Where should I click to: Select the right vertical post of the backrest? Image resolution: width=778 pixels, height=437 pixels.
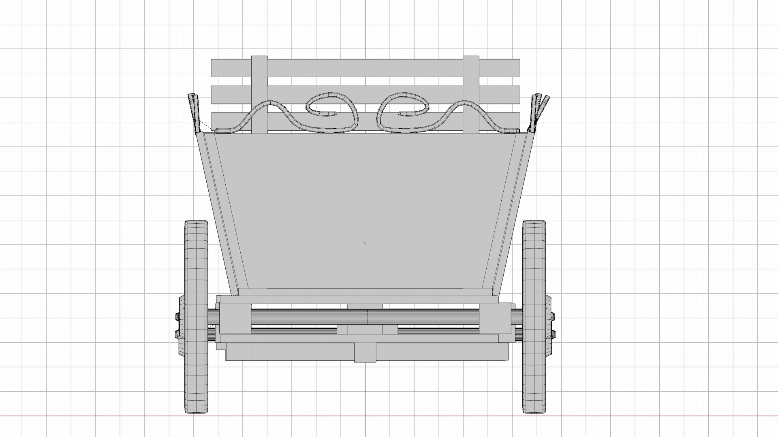click(x=471, y=95)
